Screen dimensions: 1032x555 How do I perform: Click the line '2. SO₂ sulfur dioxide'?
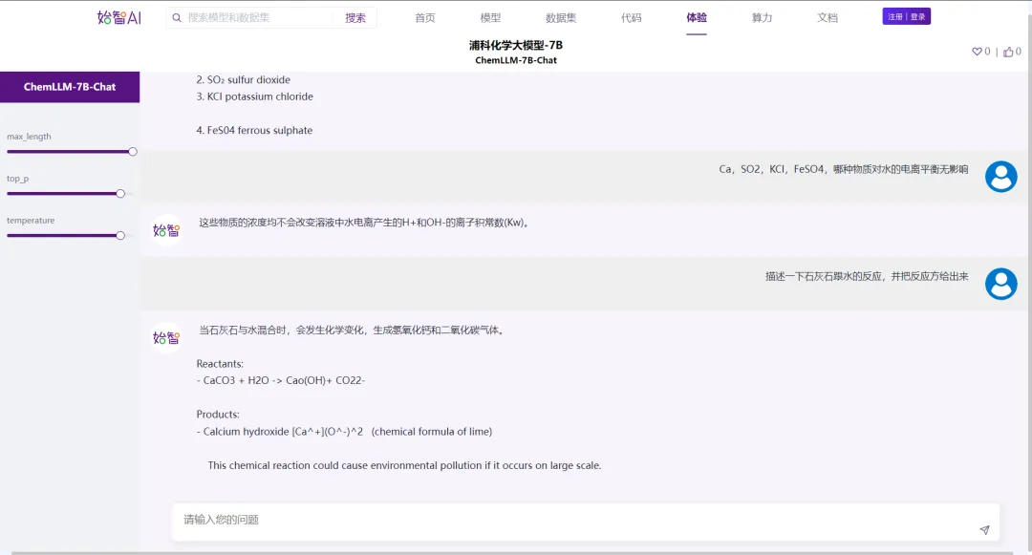pos(244,79)
